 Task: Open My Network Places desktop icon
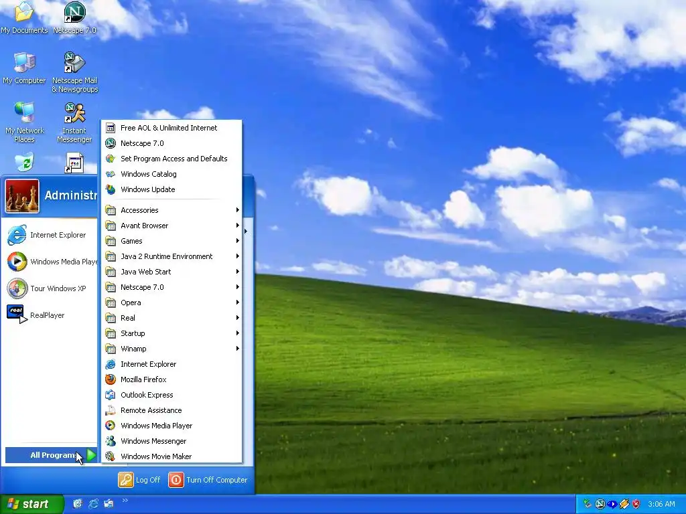pyautogui.click(x=25, y=122)
